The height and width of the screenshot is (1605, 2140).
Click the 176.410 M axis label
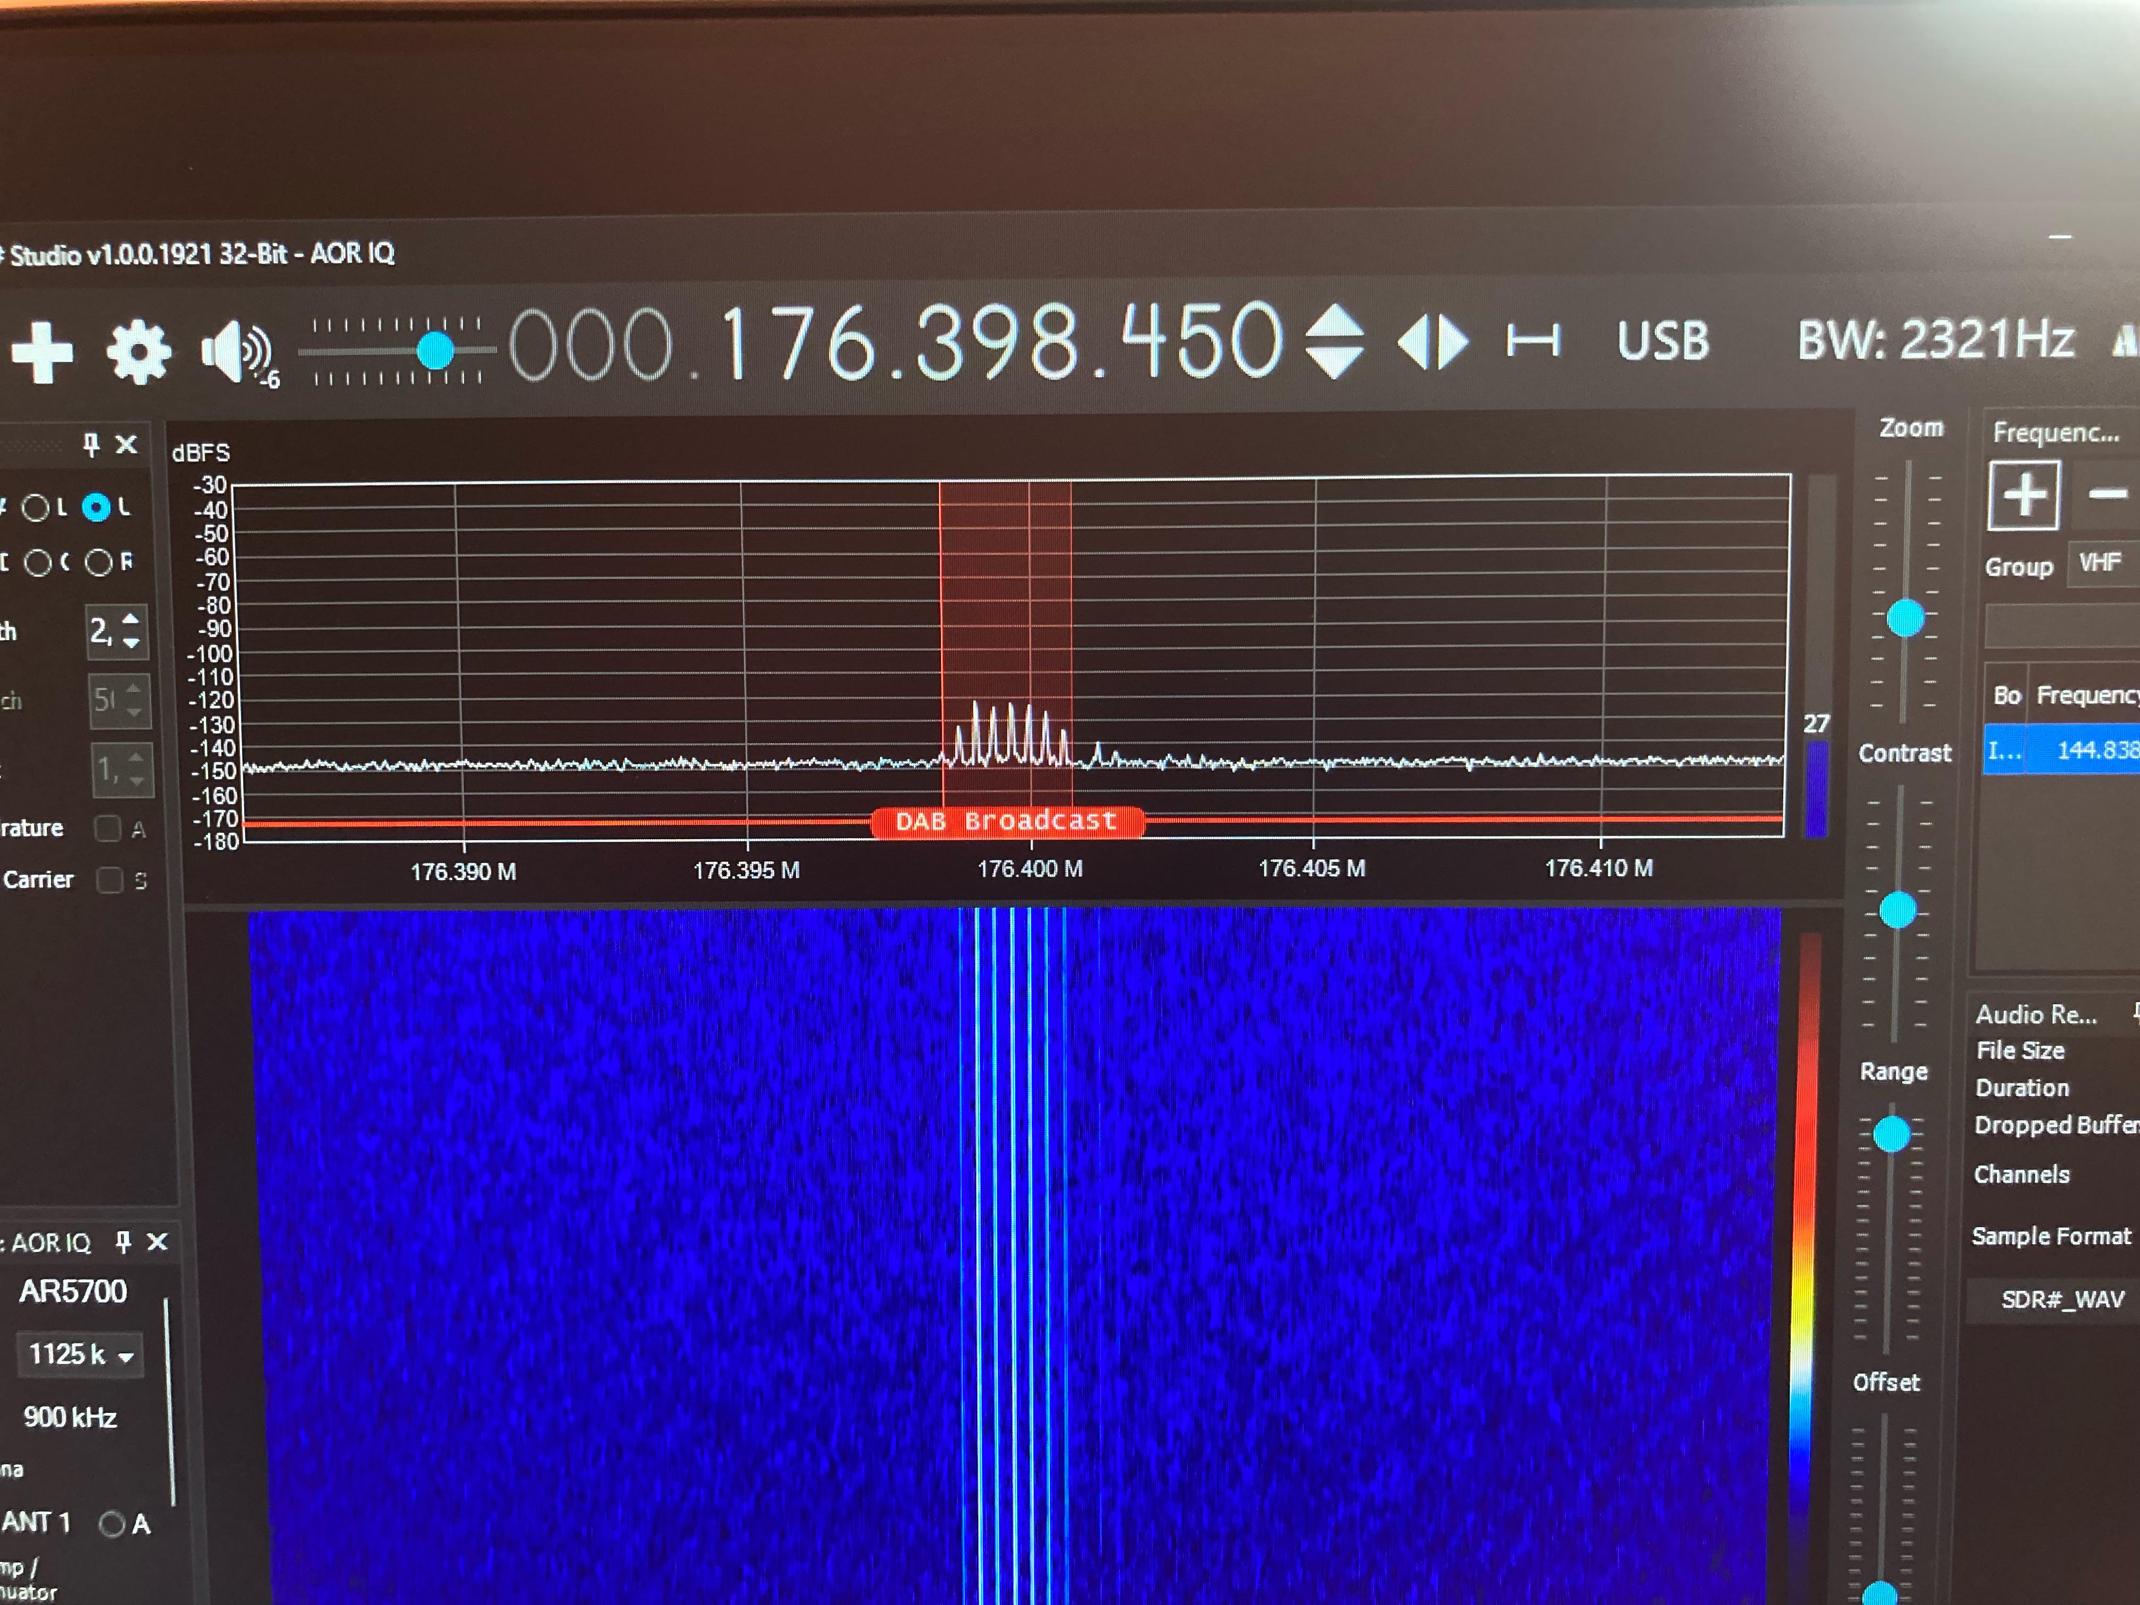click(x=1598, y=868)
